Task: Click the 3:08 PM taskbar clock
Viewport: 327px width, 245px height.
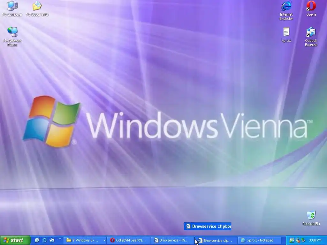Action: [x=315, y=240]
